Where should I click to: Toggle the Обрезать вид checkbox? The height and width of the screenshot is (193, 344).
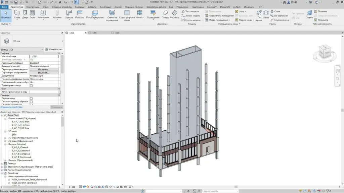[x=31, y=99]
